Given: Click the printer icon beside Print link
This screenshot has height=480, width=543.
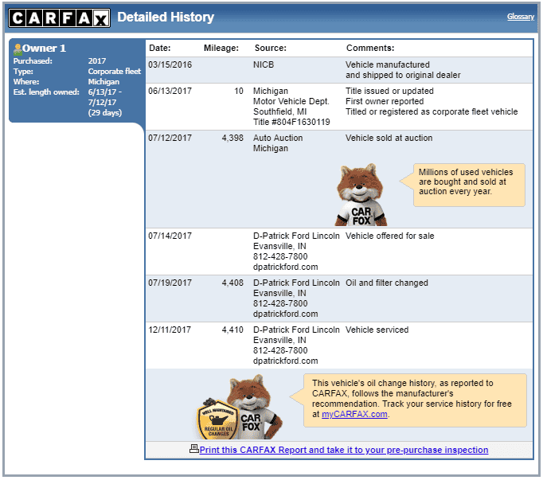Looking at the screenshot, I should pos(194,448).
